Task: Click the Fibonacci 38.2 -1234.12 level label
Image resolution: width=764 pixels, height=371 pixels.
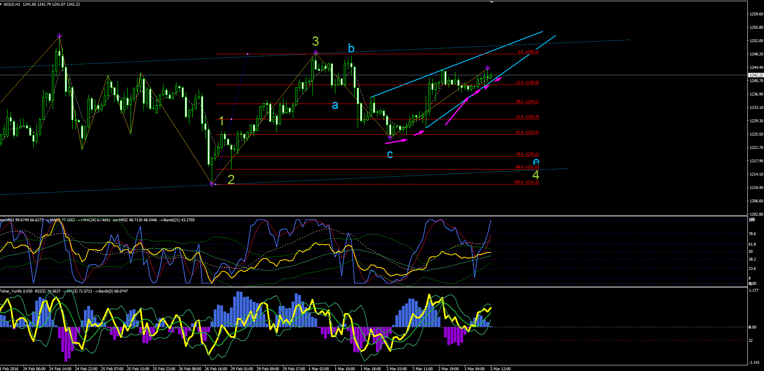Action: 527,102
